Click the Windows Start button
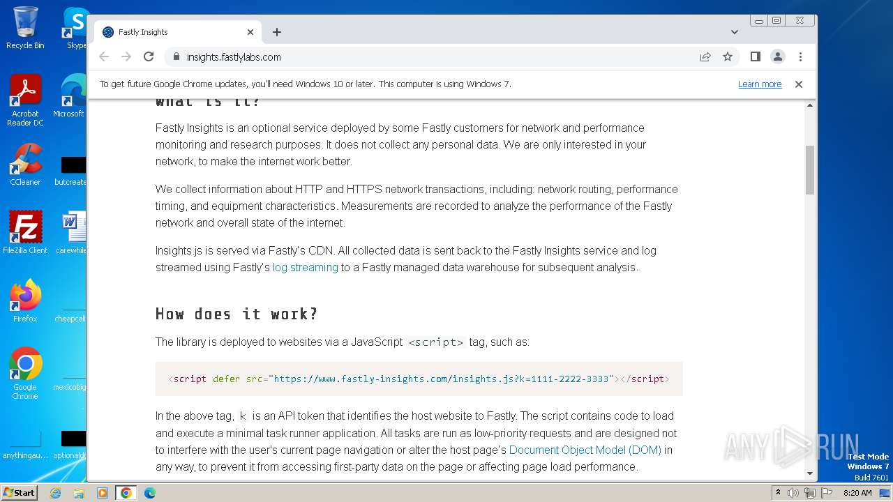893x502 pixels. [x=19, y=493]
